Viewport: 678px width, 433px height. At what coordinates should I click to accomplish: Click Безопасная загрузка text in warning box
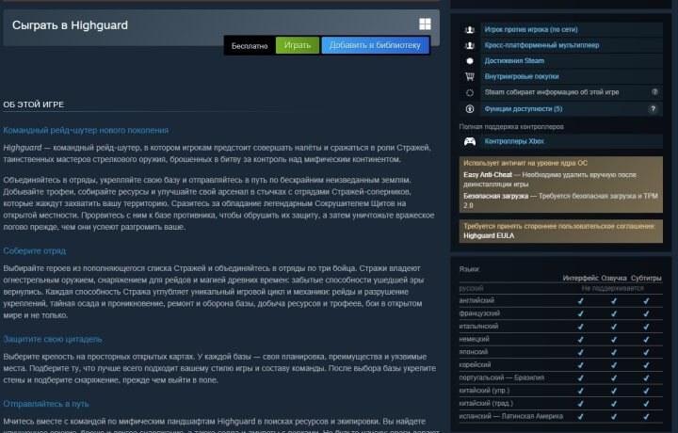496,196
